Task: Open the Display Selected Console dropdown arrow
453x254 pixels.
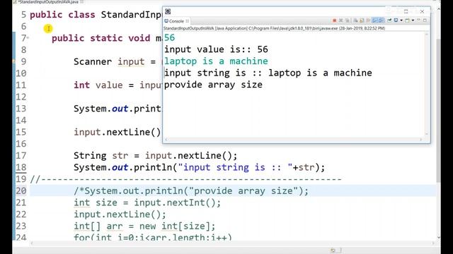Action: pyautogui.click(x=401, y=20)
